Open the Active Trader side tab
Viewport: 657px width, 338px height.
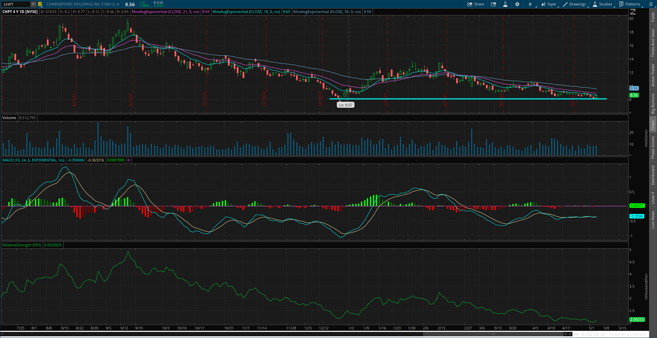[x=653, y=75]
